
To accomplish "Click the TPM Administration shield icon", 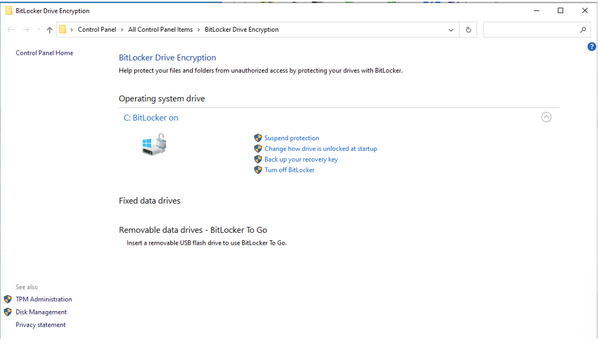I will click(x=8, y=299).
